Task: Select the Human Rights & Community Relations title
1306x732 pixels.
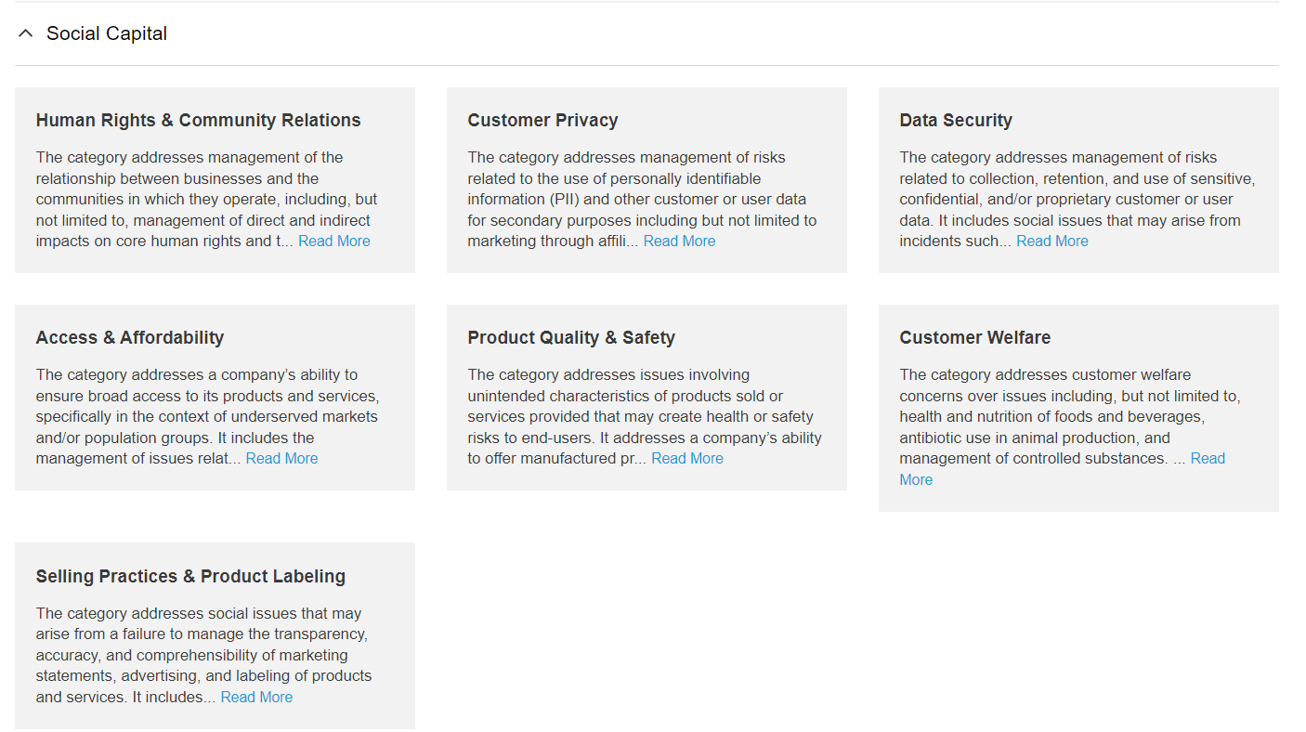Action: click(x=198, y=120)
